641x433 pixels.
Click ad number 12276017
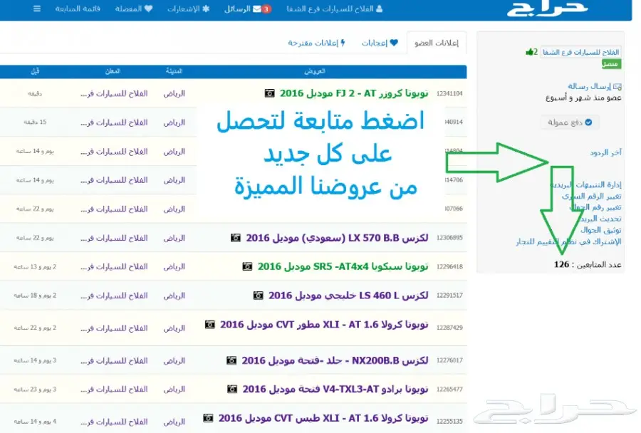coord(449,360)
